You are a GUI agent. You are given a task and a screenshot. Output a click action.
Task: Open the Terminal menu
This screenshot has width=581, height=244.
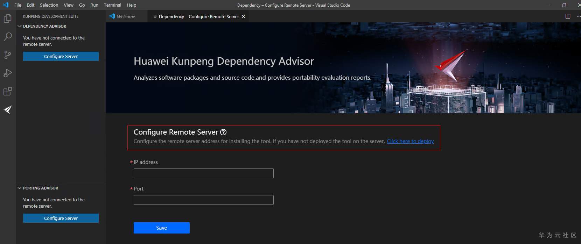point(112,5)
